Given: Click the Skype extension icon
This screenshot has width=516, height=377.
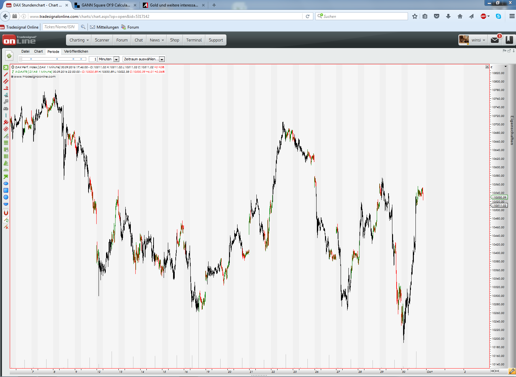Looking at the screenshot, I should coord(498,16).
